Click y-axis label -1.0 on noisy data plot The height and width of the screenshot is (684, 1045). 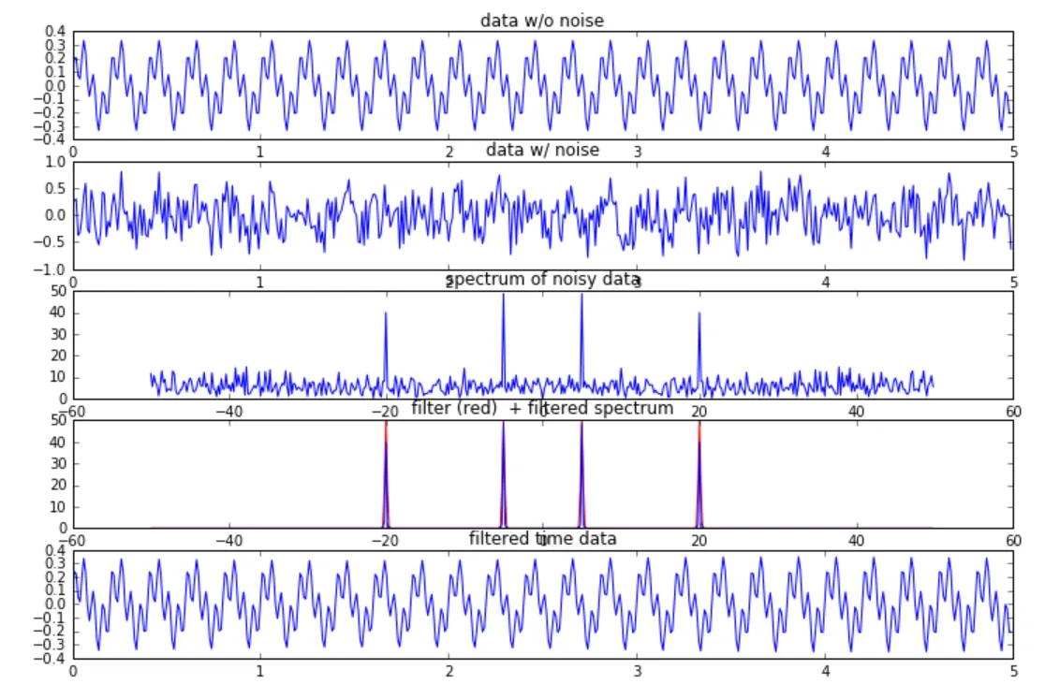pos(51,269)
